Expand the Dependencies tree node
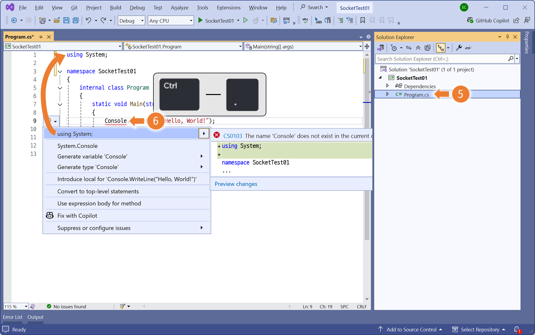The image size is (535, 335). click(388, 86)
